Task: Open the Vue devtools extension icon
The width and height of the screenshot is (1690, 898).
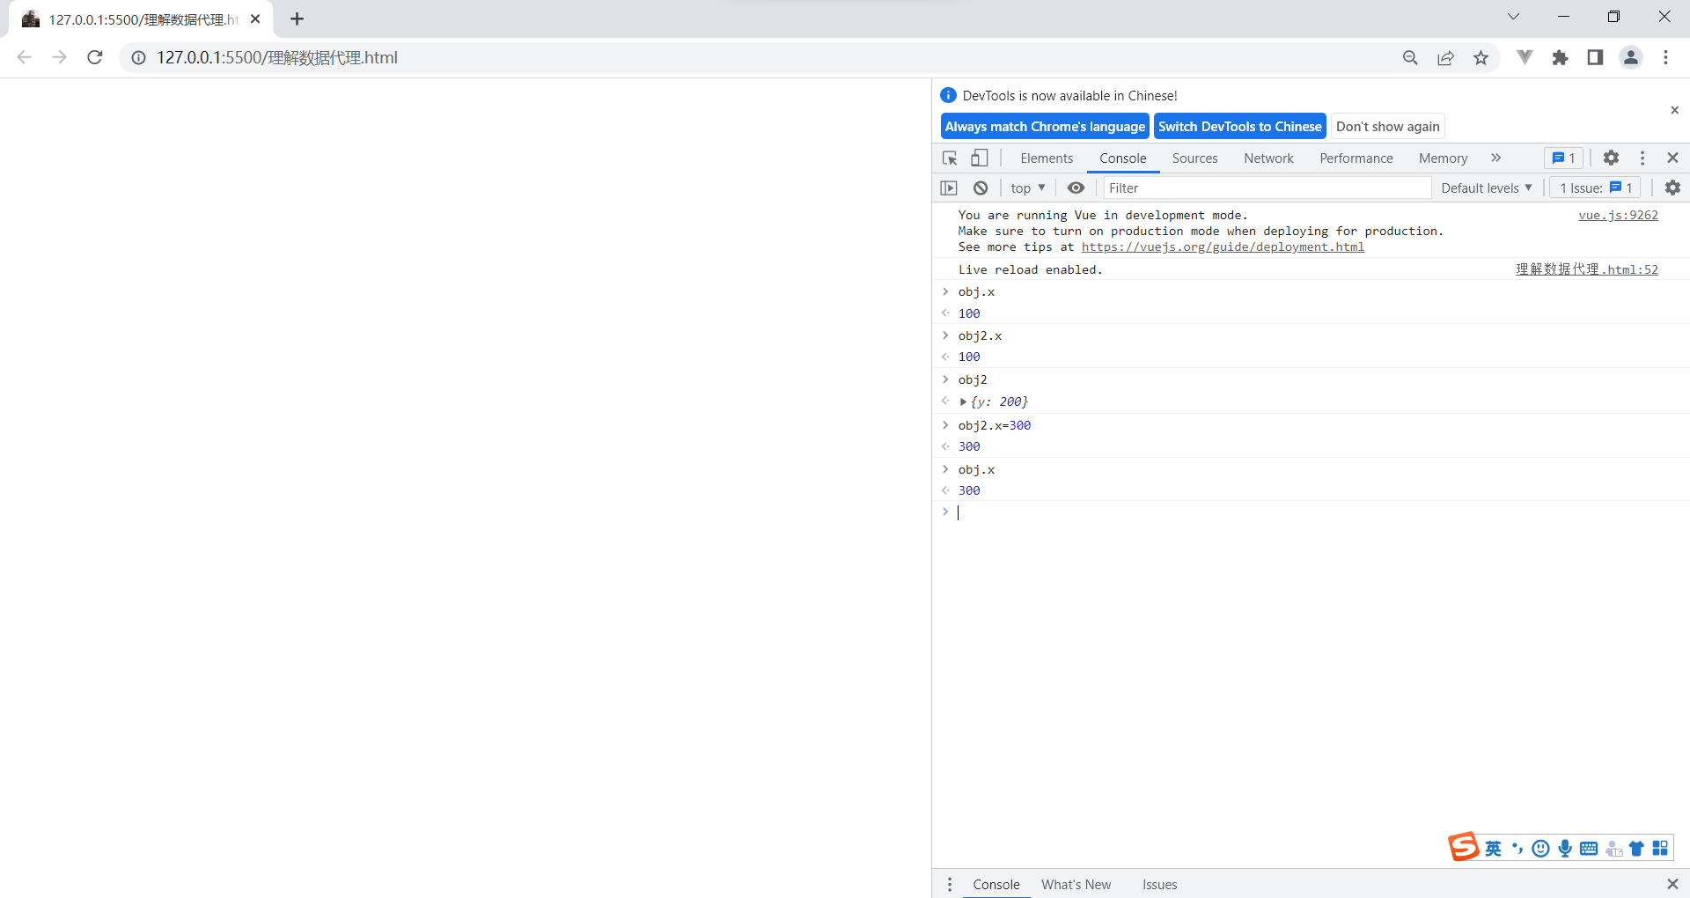Action: coord(1525,57)
